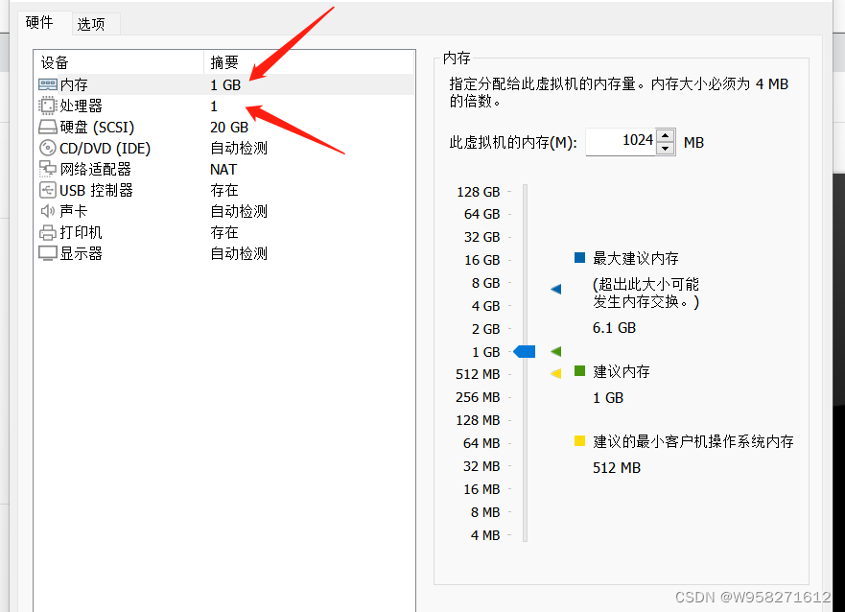Screen dimensions: 845x612
Task: Select the 内存 row label
Action: [74, 84]
